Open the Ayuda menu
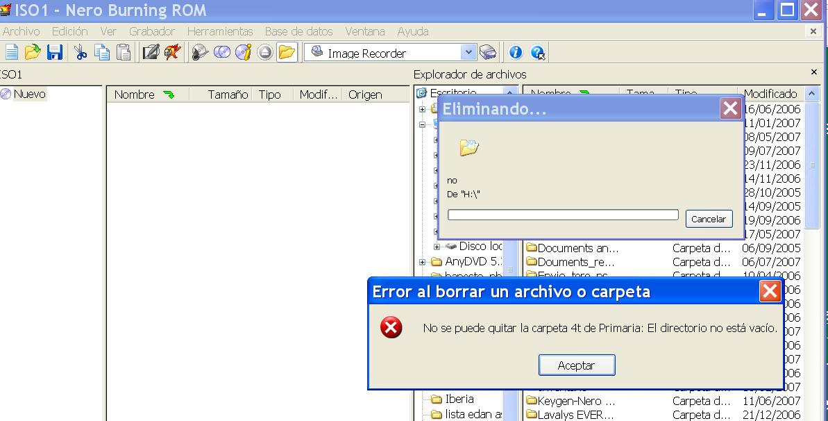This screenshot has width=828, height=421. [413, 32]
